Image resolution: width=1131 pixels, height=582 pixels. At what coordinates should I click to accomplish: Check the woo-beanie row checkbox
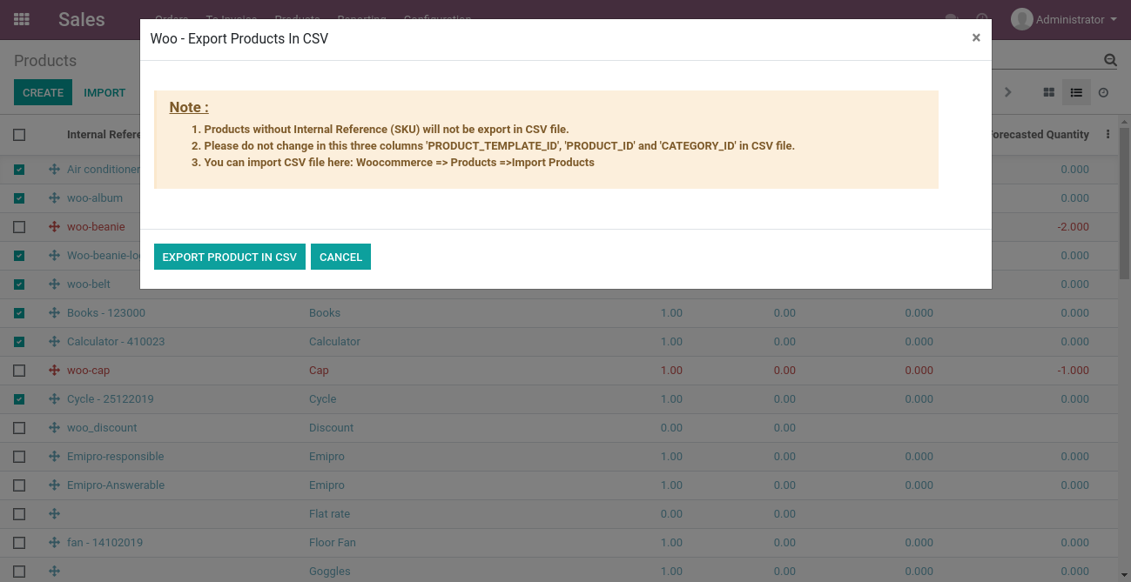pyautogui.click(x=19, y=227)
